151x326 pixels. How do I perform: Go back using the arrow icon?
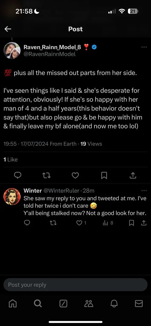8,29
